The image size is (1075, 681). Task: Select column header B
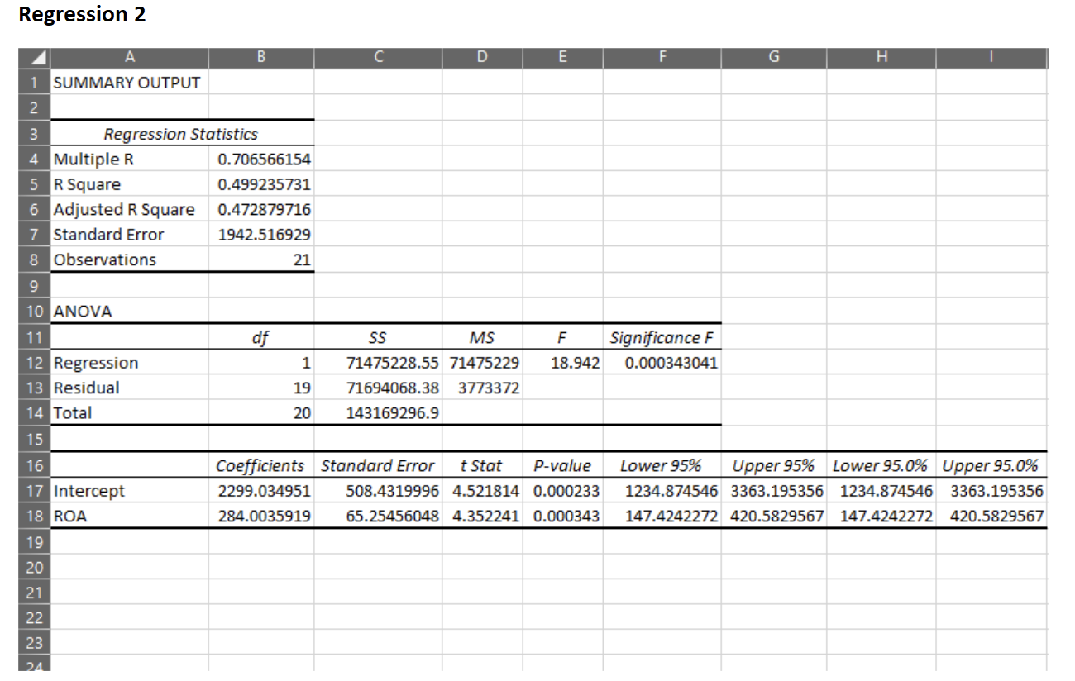pos(260,57)
